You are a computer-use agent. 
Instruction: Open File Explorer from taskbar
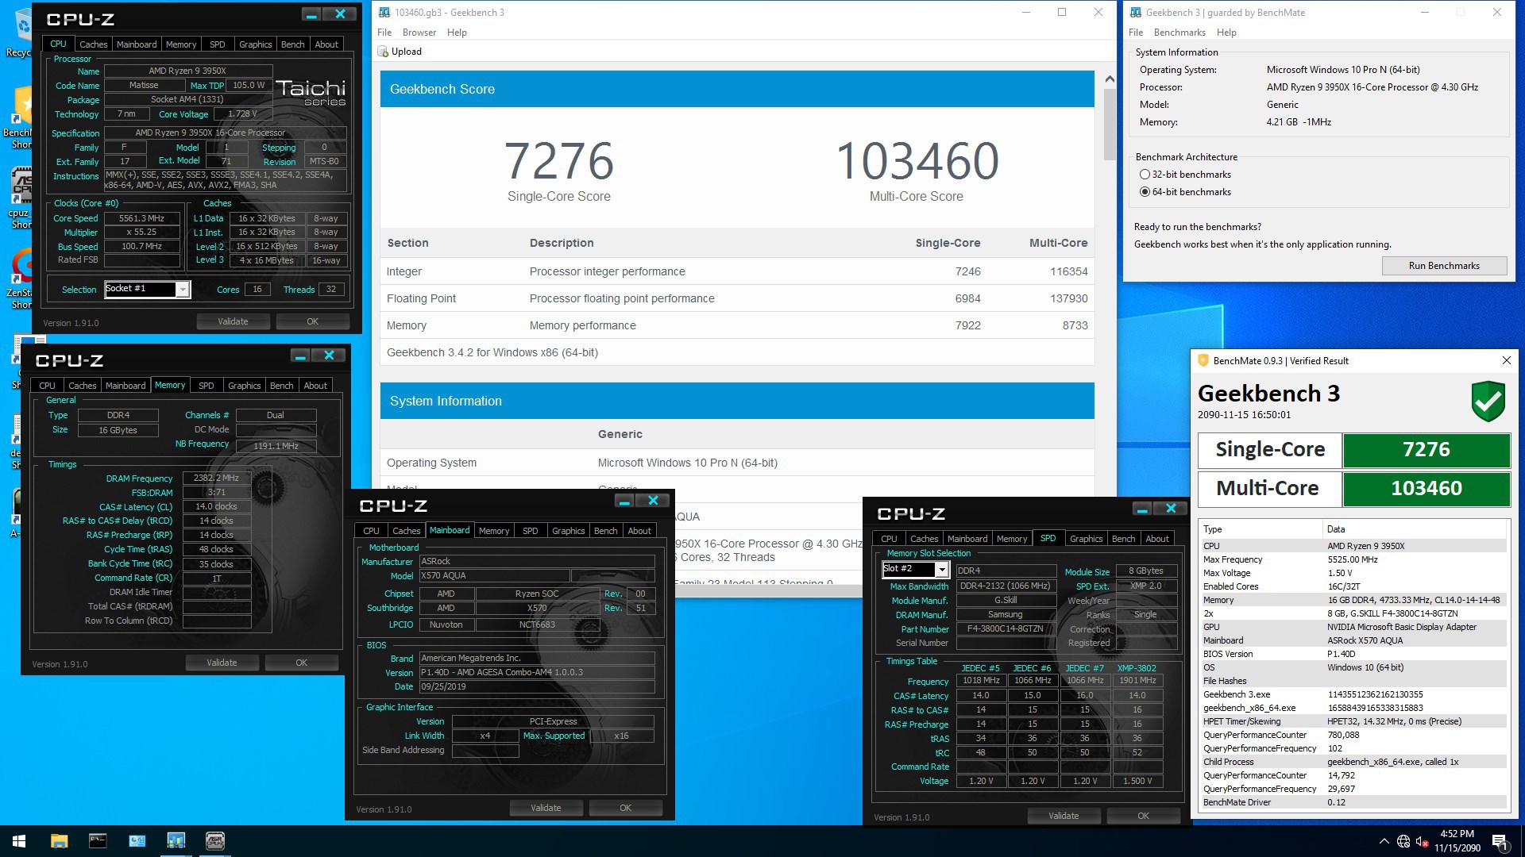tap(59, 840)
